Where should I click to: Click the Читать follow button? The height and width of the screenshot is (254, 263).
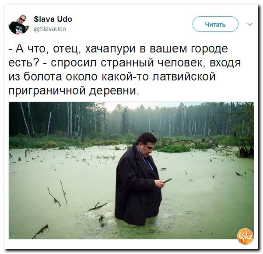tap(215, 24)
